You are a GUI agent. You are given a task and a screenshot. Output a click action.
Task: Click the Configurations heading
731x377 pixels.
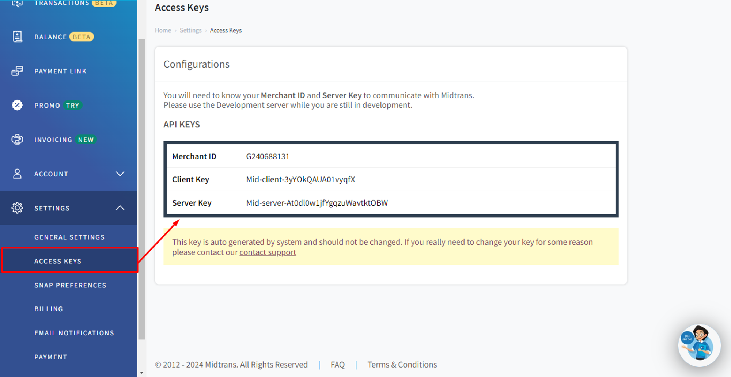[x=196, y=64]
